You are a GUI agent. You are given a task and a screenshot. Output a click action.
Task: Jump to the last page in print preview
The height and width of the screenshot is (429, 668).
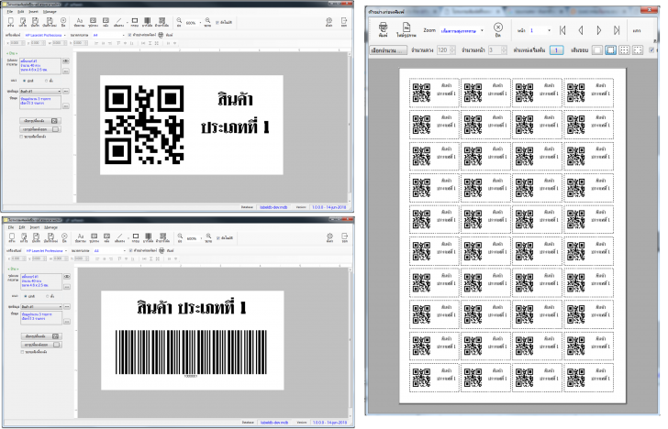[618, 29]
